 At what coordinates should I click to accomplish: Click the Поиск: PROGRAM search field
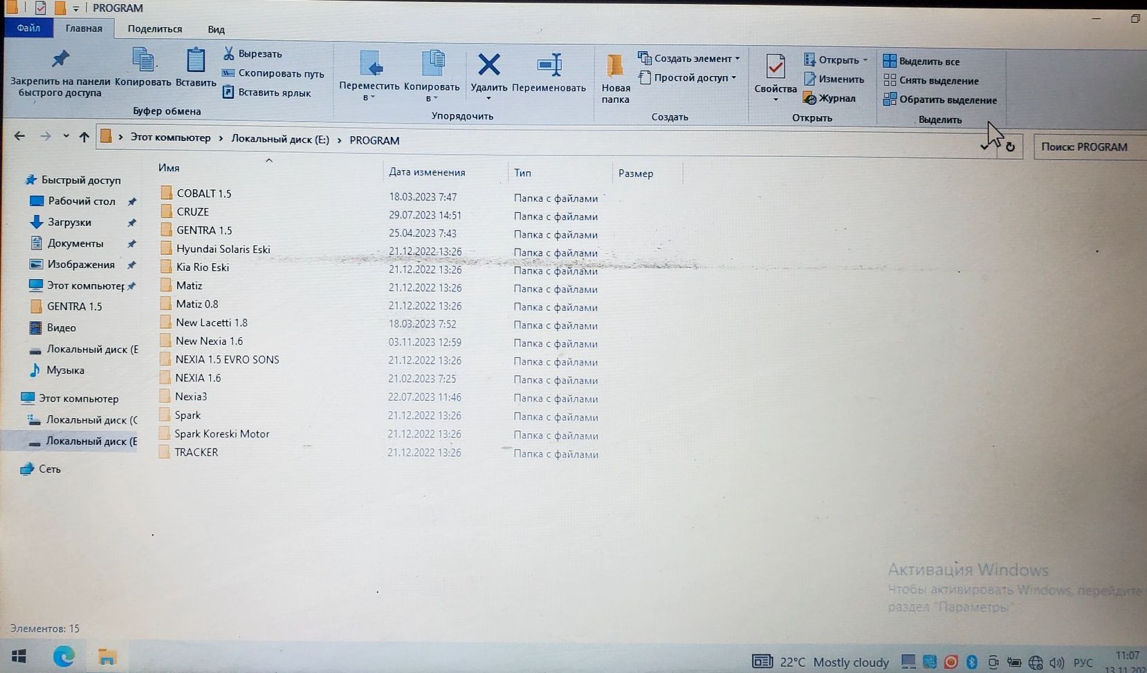click(1090, 147)
